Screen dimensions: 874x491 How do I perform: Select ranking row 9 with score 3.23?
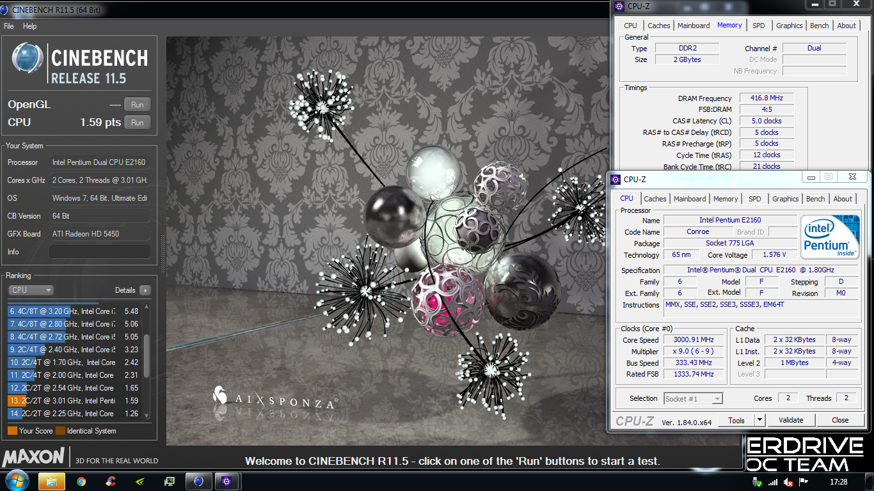pyautogui.click(x=74, y=350)
